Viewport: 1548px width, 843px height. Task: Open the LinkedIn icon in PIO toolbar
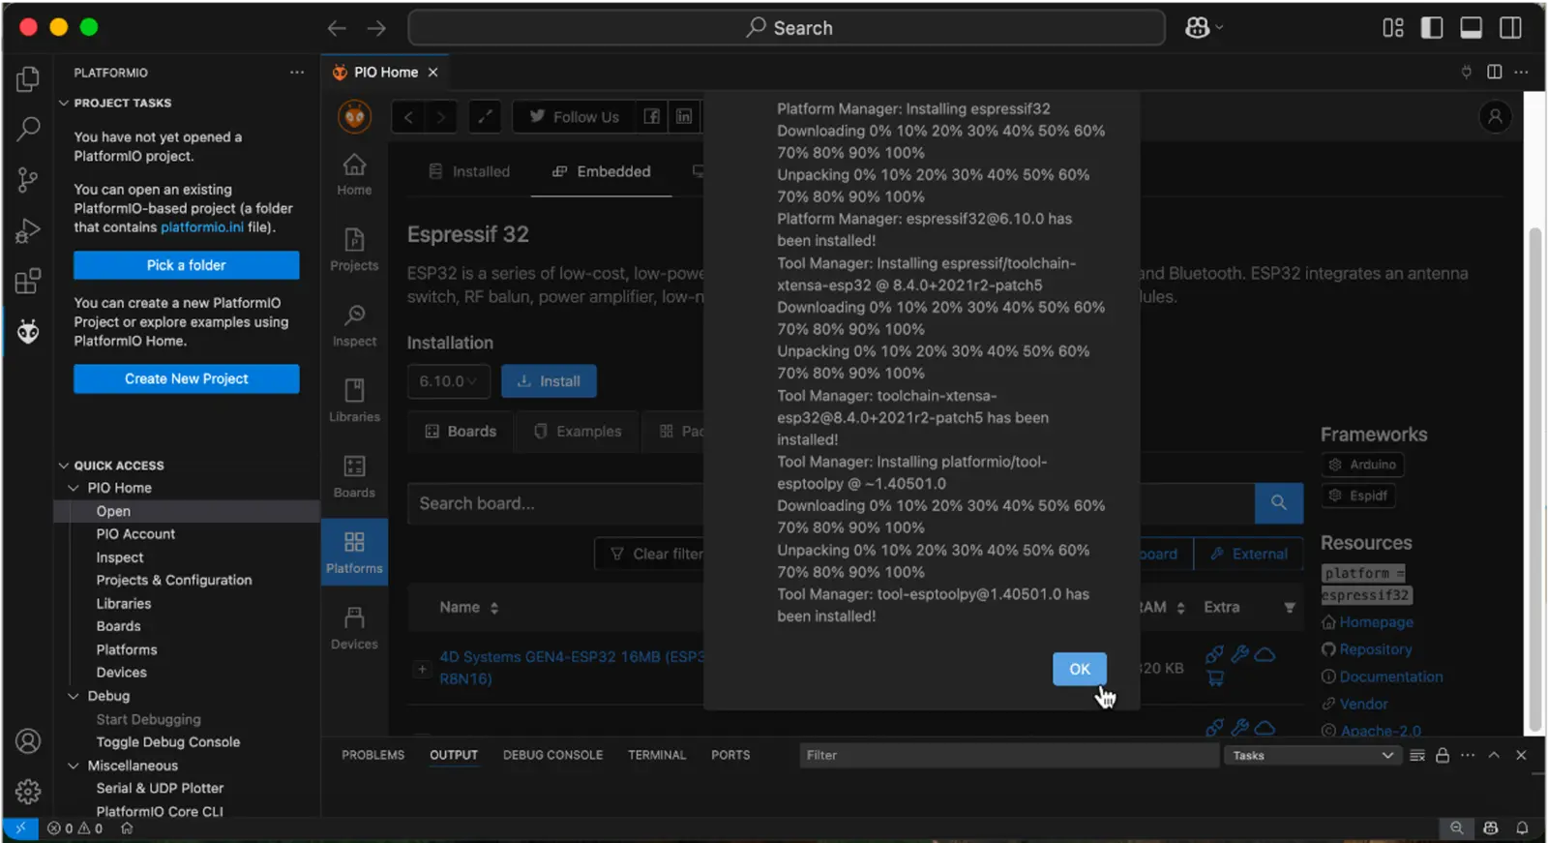684,117
